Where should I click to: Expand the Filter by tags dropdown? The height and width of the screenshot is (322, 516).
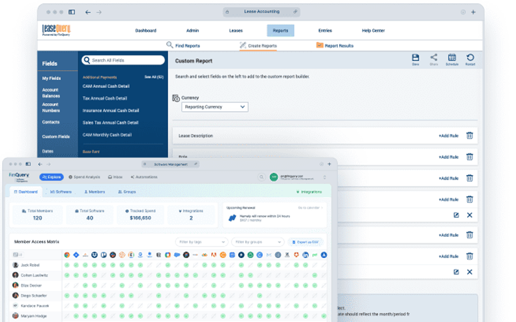(x=202, y=242)
